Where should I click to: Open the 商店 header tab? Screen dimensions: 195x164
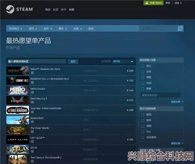coord(48,9)
